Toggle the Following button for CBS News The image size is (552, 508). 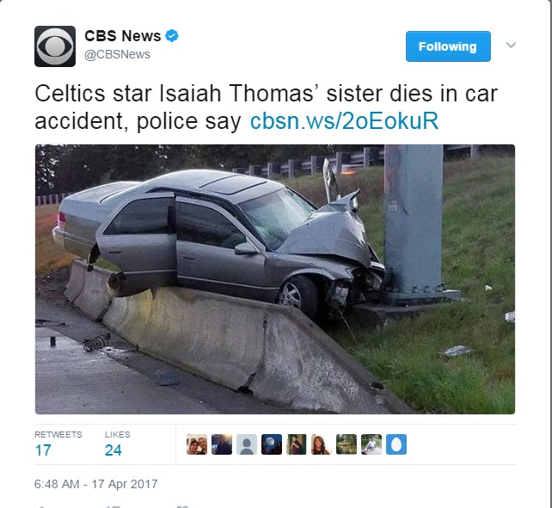[x=448, y=46]
